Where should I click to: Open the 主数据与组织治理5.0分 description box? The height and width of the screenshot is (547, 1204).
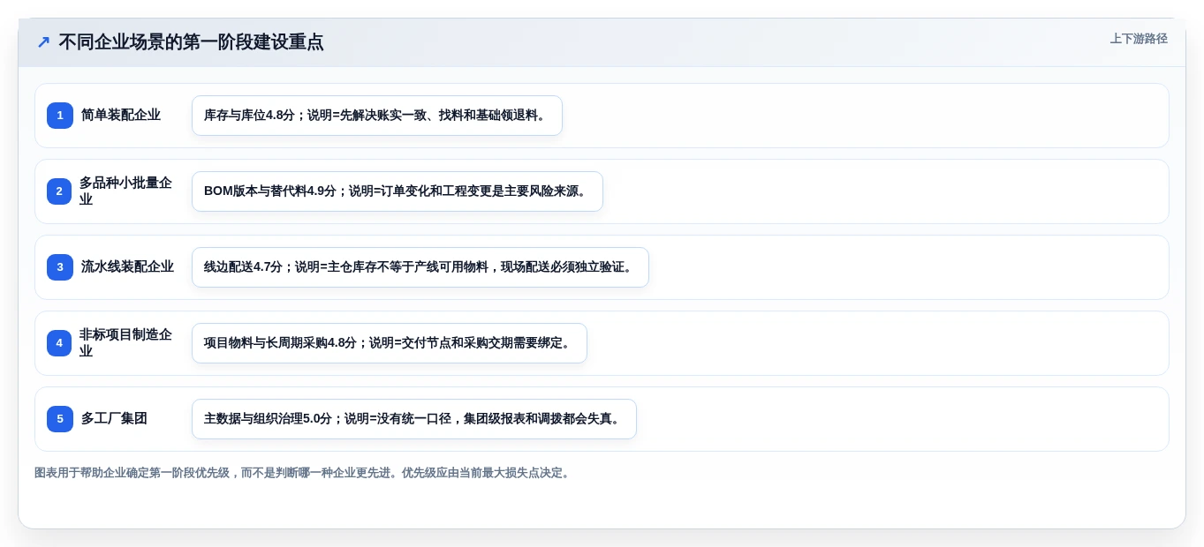click(x=414, y=419)
